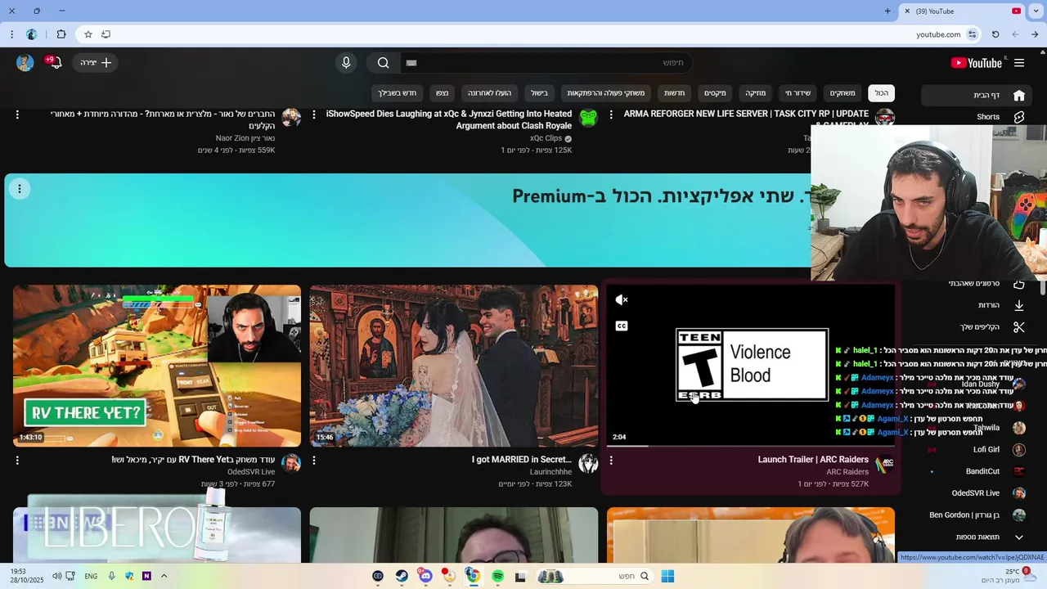This screenshot has width=1047, height=589.
Task: Open options for the RV There Yet video
Action: pos(17,461)
